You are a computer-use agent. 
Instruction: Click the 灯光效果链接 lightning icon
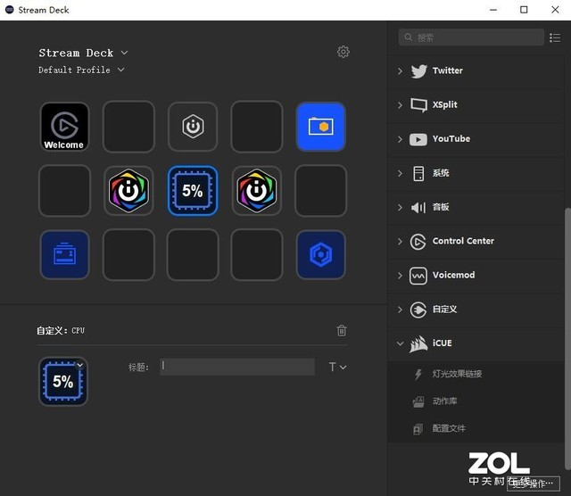(x=418, y=374)
